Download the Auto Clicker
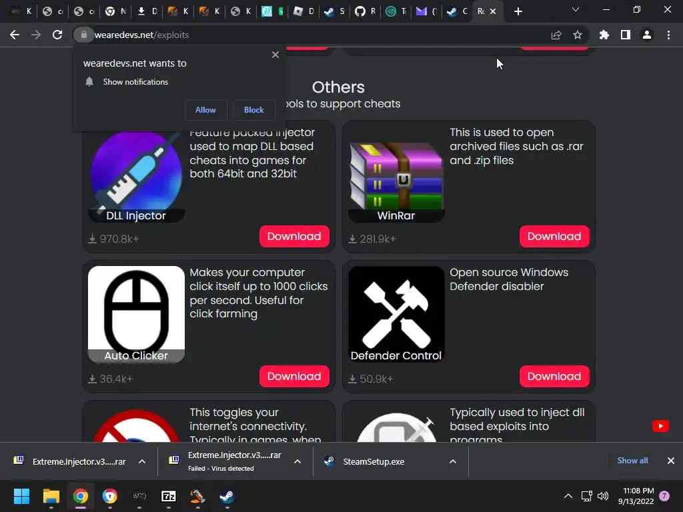683x512 pixels. click(294, 377)
